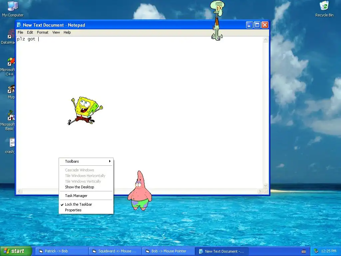Click the keyboard icon in system tray
The height and width of the screenshot is (256, 341).
click(x=304, y=251)
